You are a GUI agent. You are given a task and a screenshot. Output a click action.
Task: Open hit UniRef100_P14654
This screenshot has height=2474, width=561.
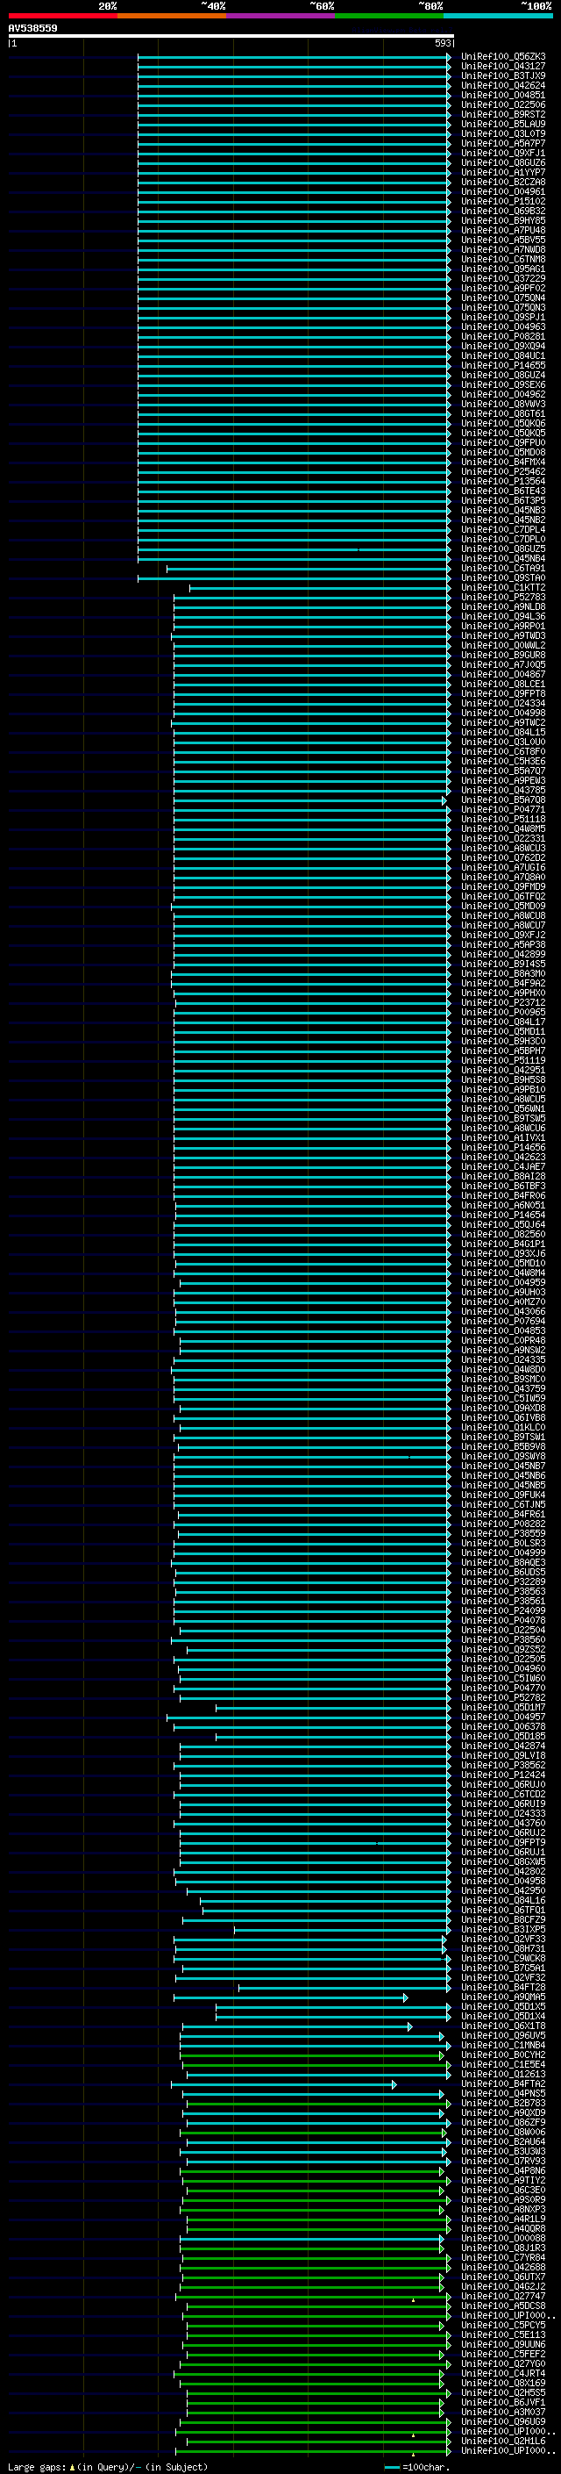click(503, 1215)
